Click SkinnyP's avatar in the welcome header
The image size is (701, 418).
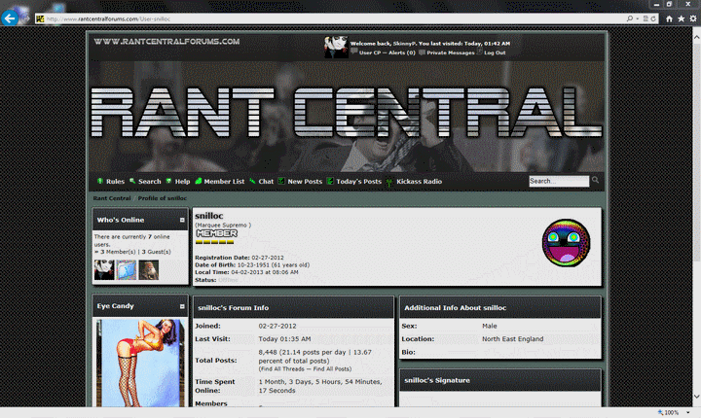(336, 47)
